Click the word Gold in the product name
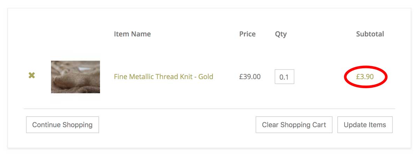 (x=206, y=77)
